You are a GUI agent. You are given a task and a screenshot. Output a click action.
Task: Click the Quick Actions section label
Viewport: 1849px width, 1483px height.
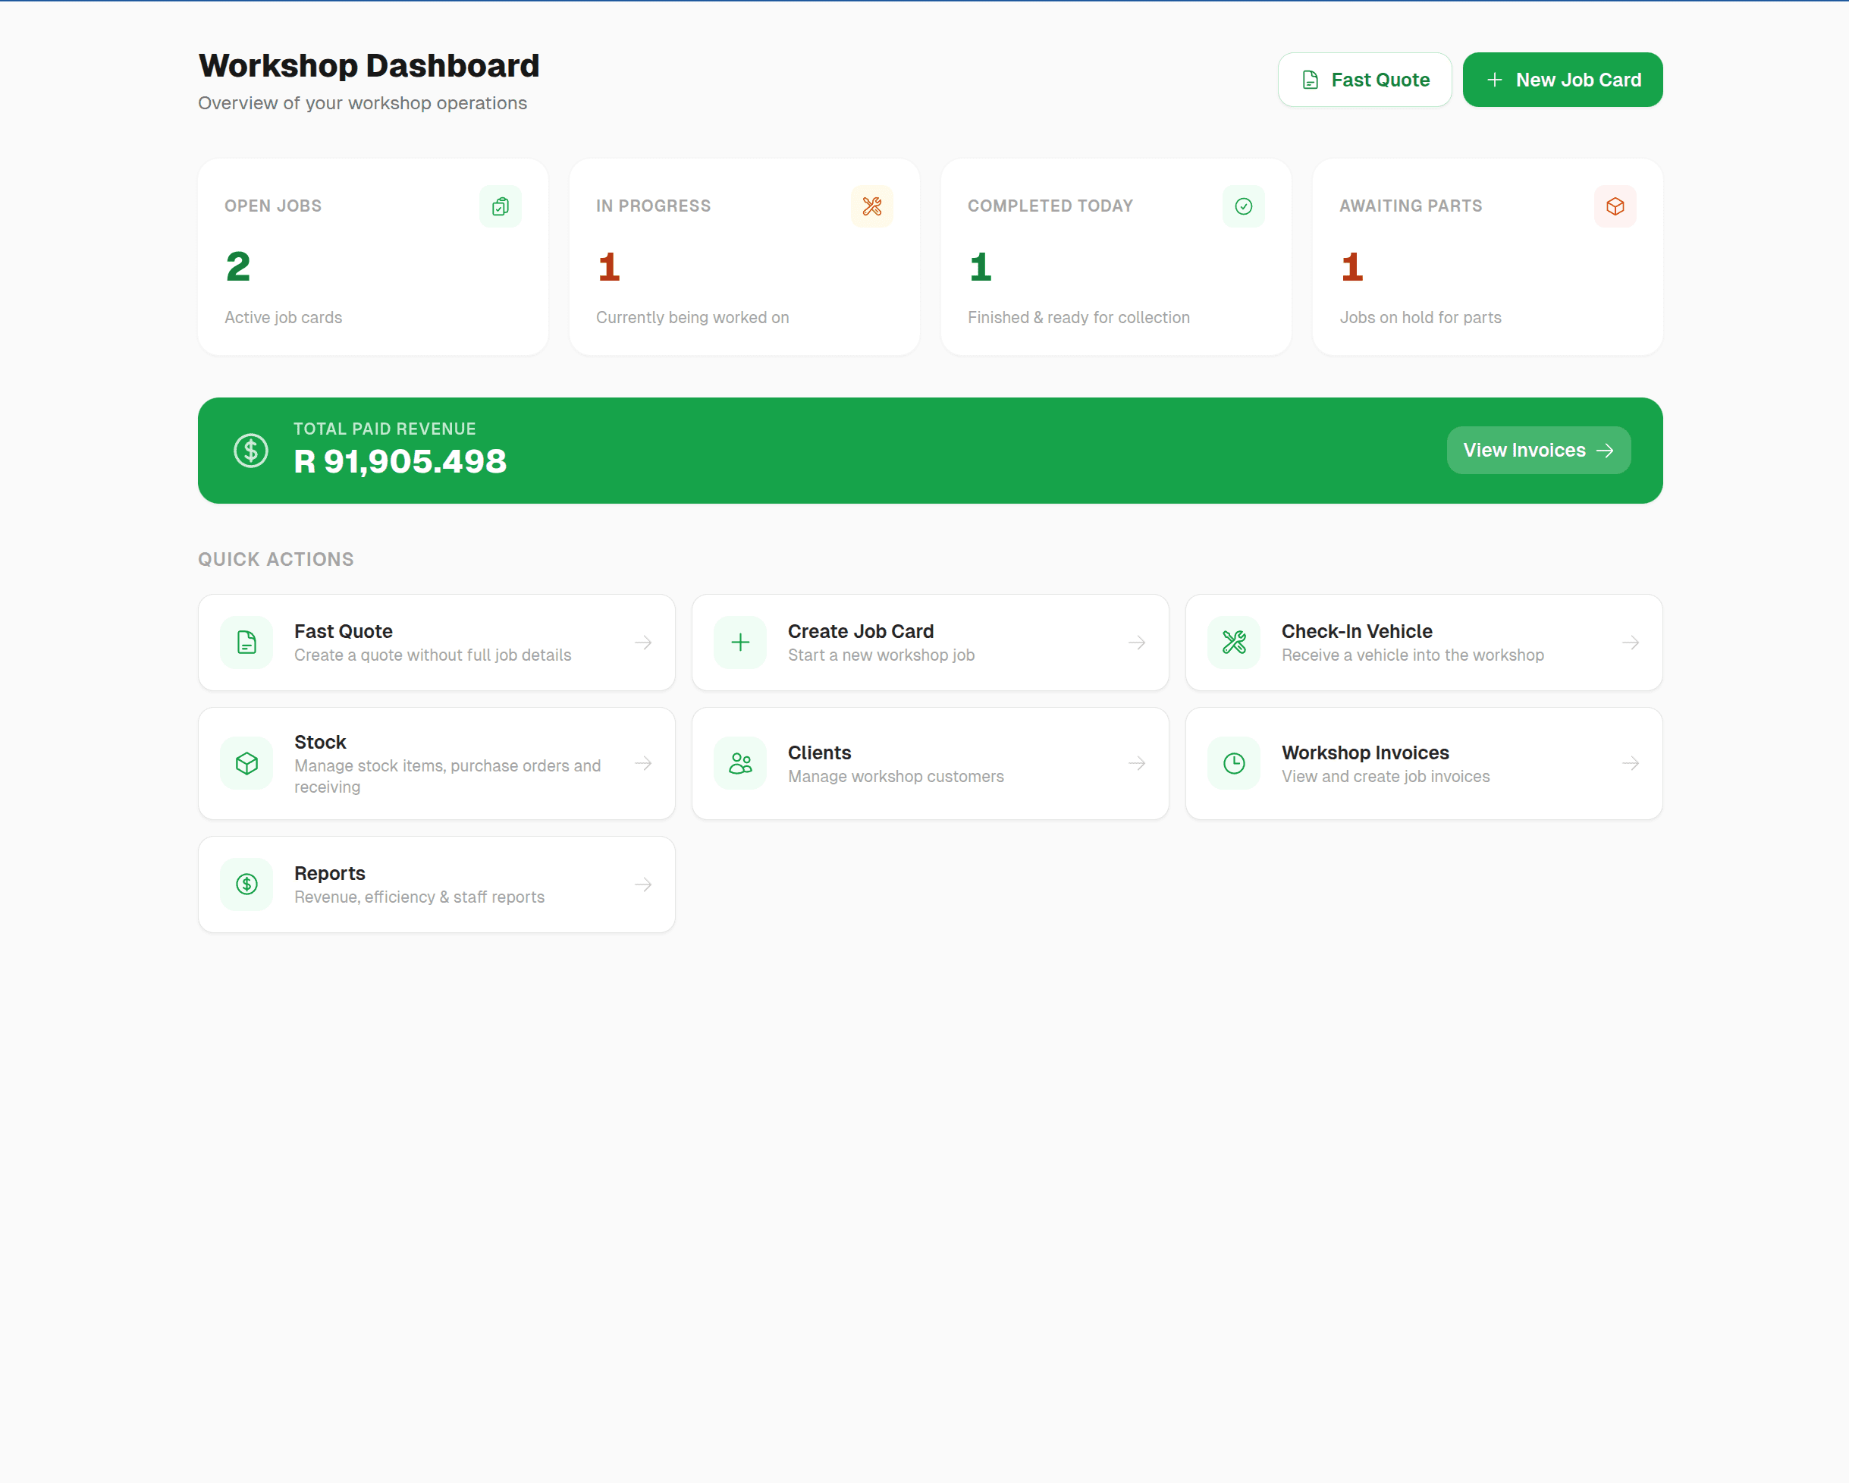click(x=276, y=559)
